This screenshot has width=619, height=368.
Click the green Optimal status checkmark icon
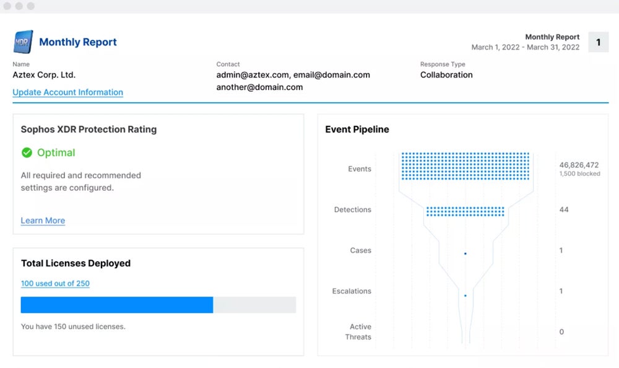coord(27,151)
